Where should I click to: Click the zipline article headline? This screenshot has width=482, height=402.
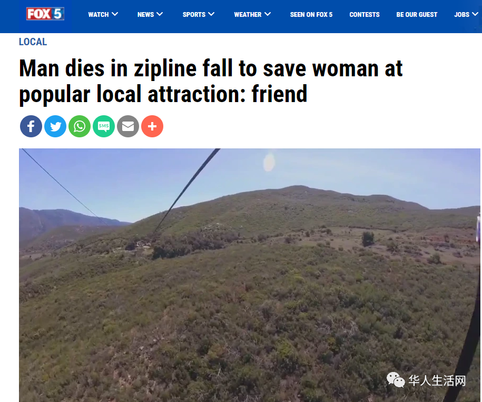(x=211, y=81)
